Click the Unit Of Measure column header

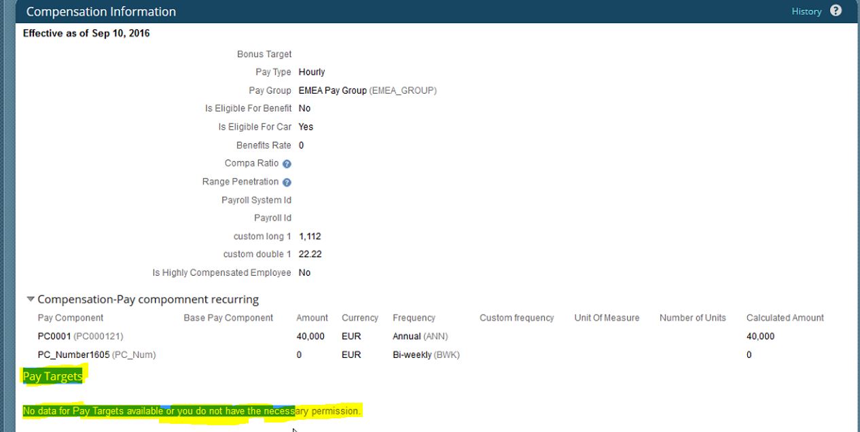pos(607,318)
